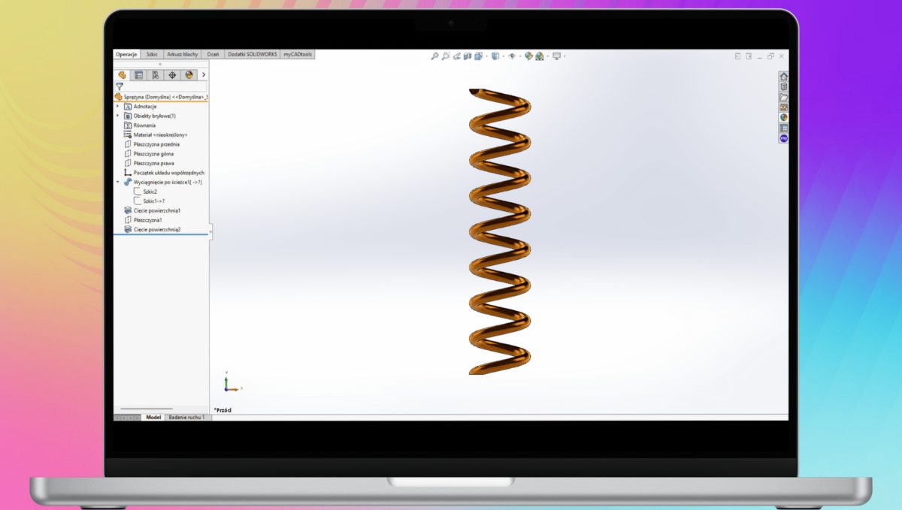Expand the Adnotacje tree node
Viewport: 902px width, 510px height.
click(x=117, y=107)
